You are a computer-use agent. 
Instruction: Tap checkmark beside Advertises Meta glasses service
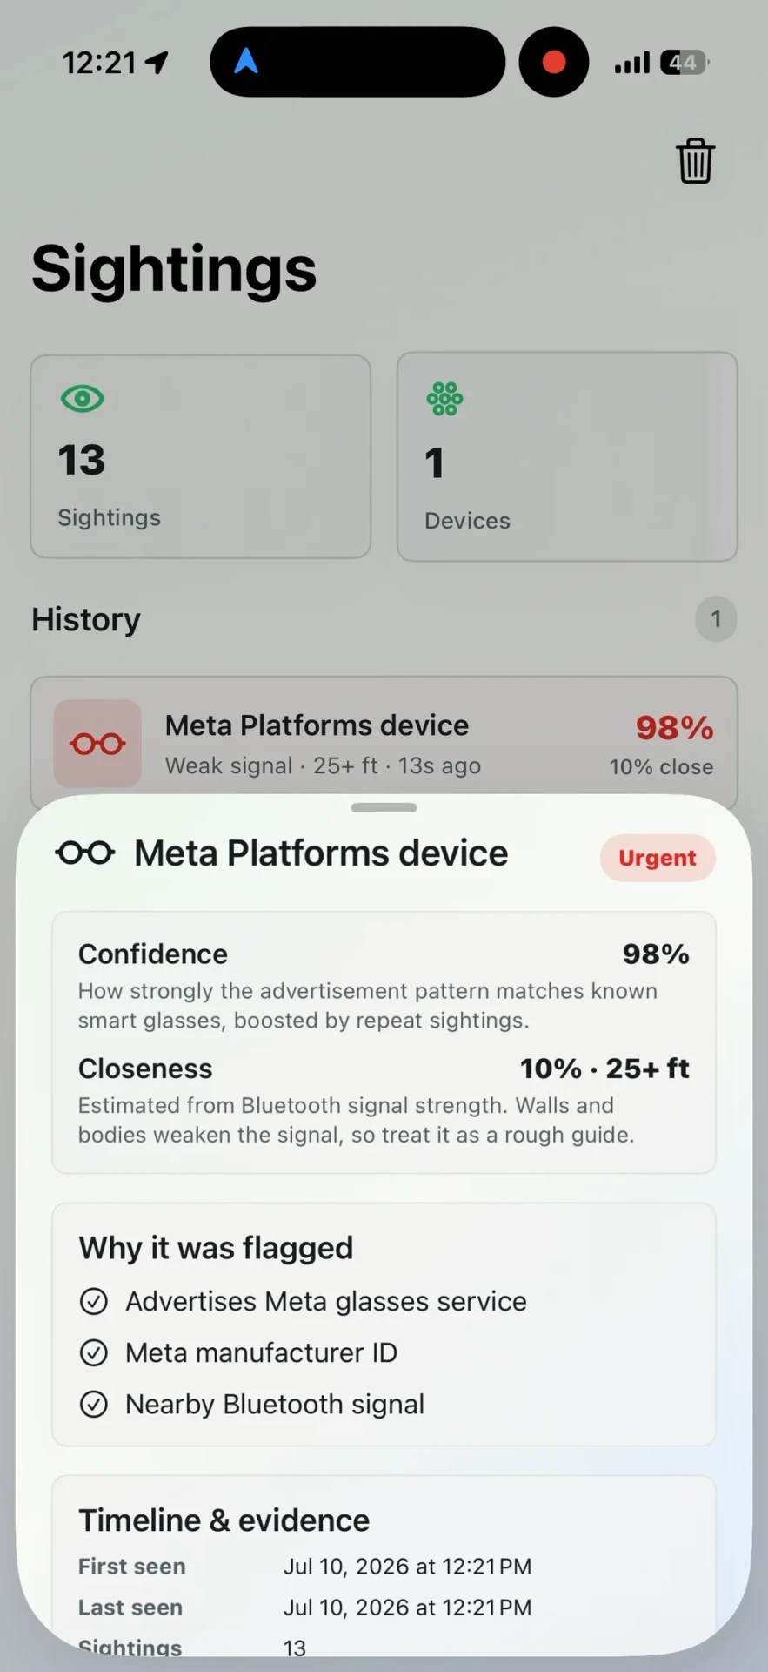tap(94, 1301)
